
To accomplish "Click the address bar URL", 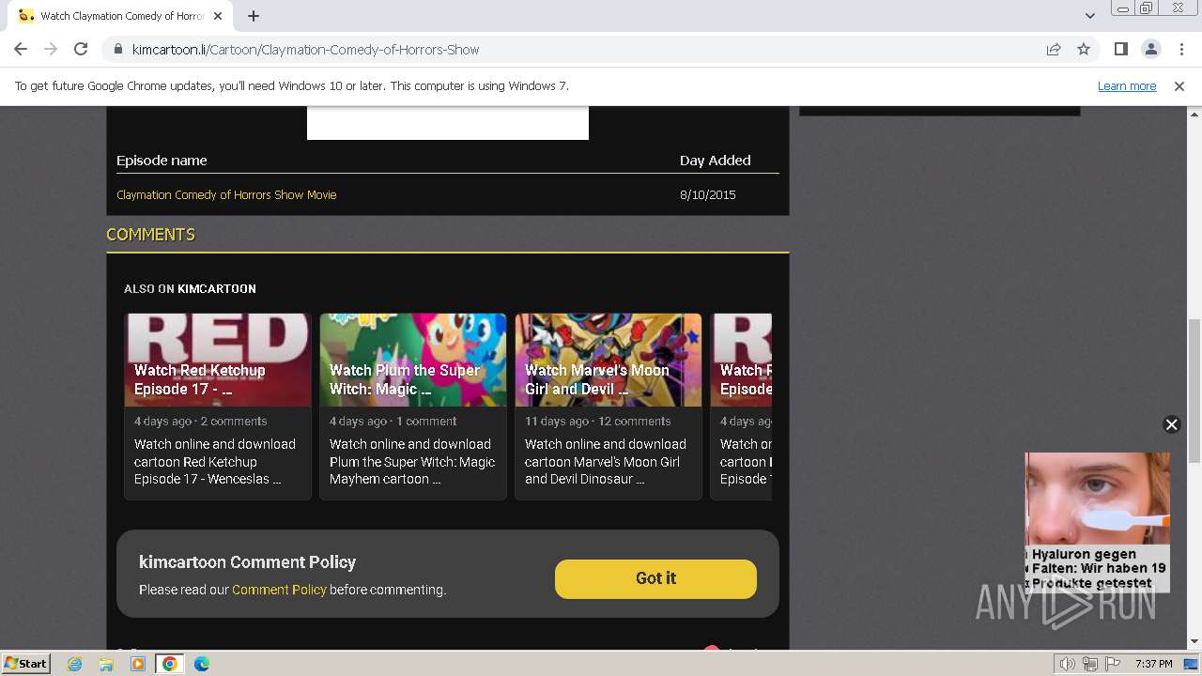I will (x=305, y=49).
